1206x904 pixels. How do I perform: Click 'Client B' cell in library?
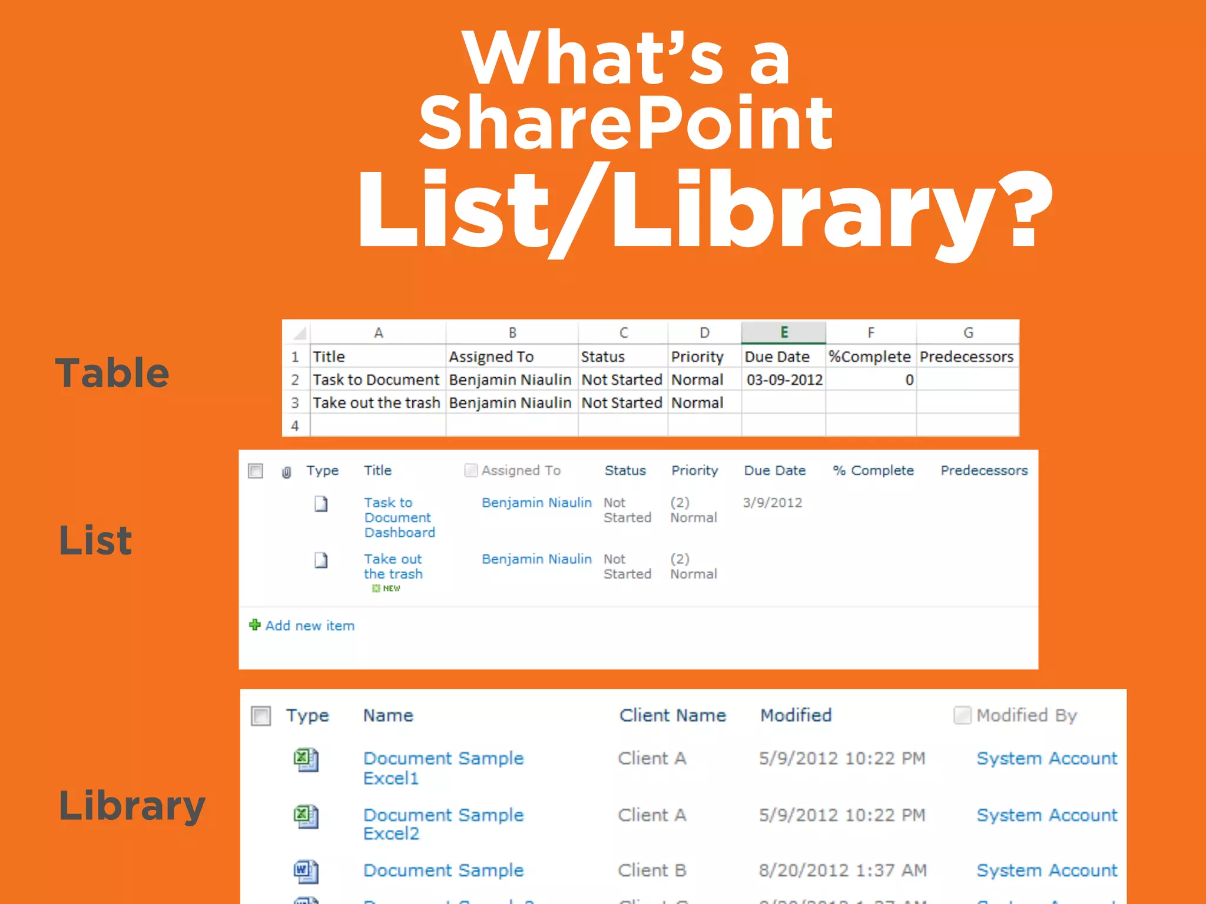coord(652,870)
